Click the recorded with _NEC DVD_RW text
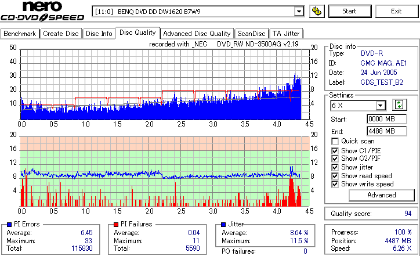 tap(224, 44)
